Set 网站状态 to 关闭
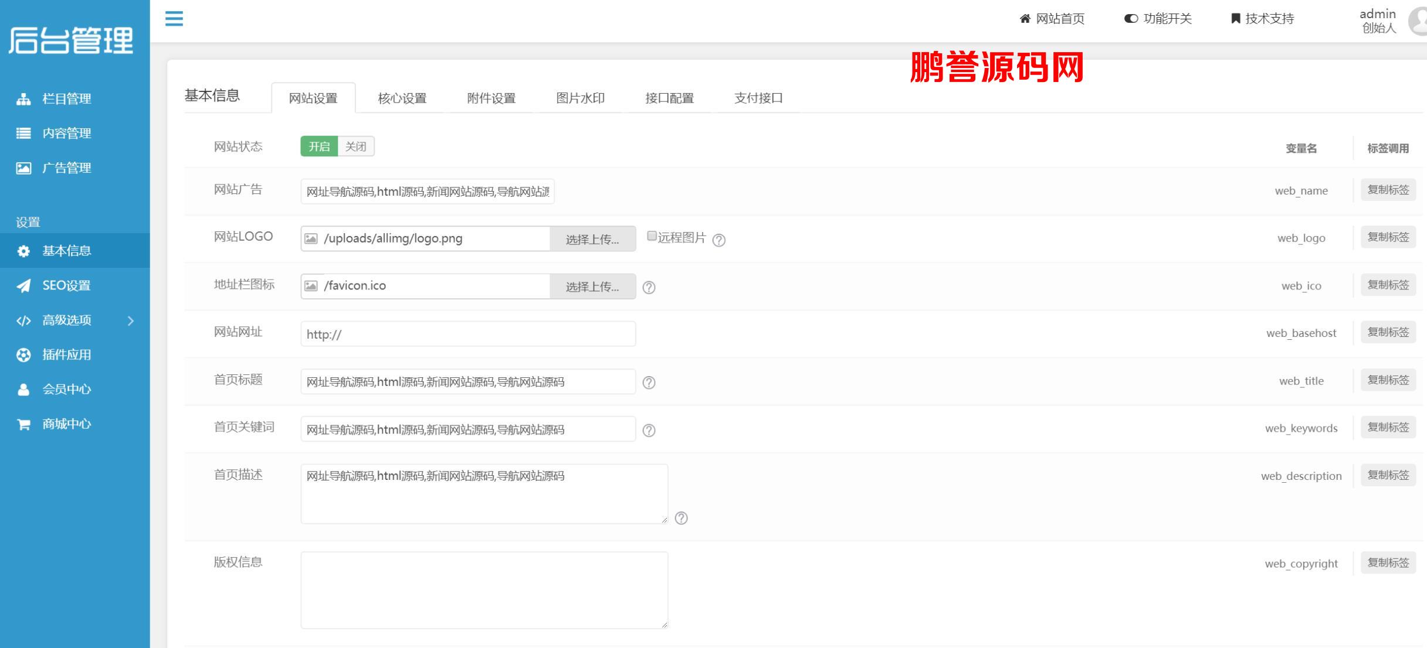The width and height of the screenshot is (1427, 648). [x=356, y=146]
